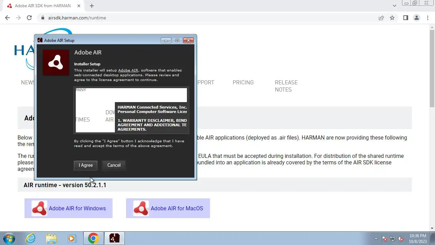This screenshot has height=245, width=435.
Task: Download Adobe AIR for Windows
Action: (68, 208)
